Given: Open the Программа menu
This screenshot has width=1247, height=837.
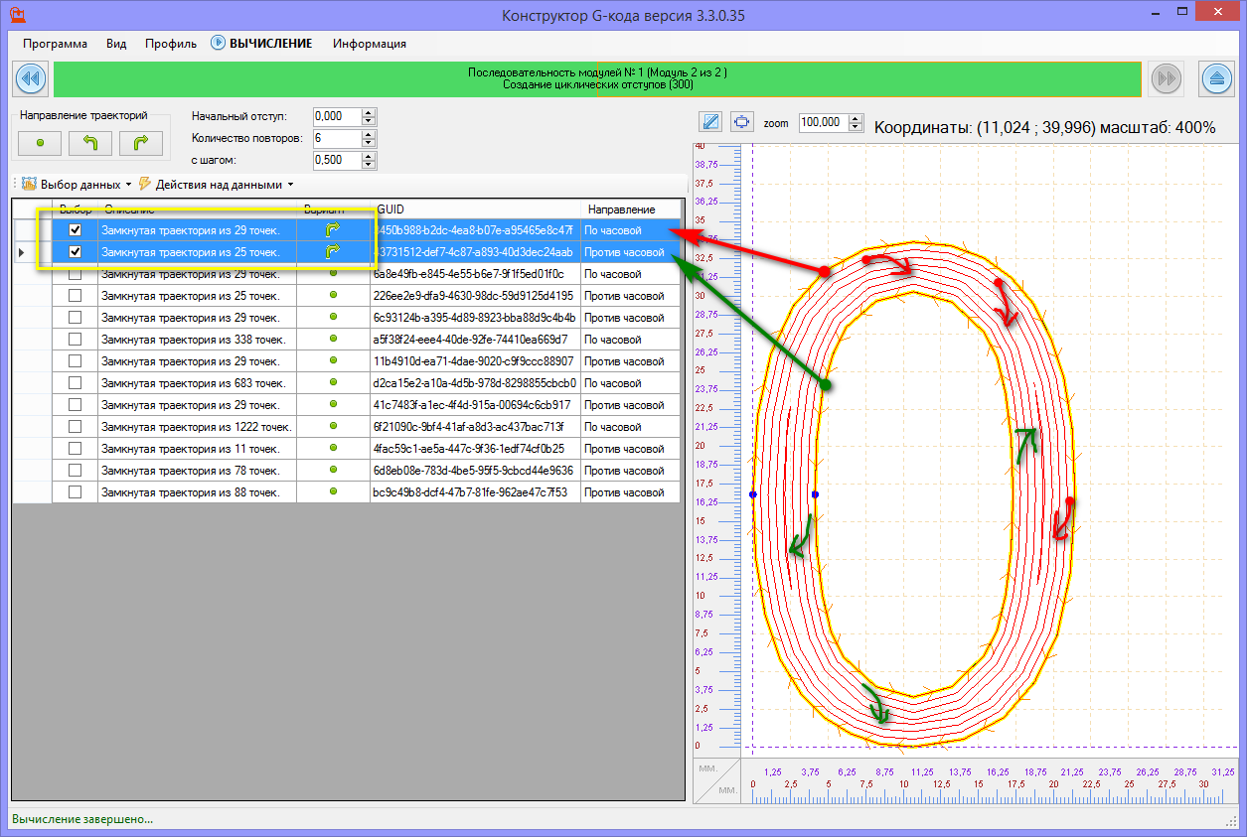Looking at the screenshot, I should (x=55, y=44).
